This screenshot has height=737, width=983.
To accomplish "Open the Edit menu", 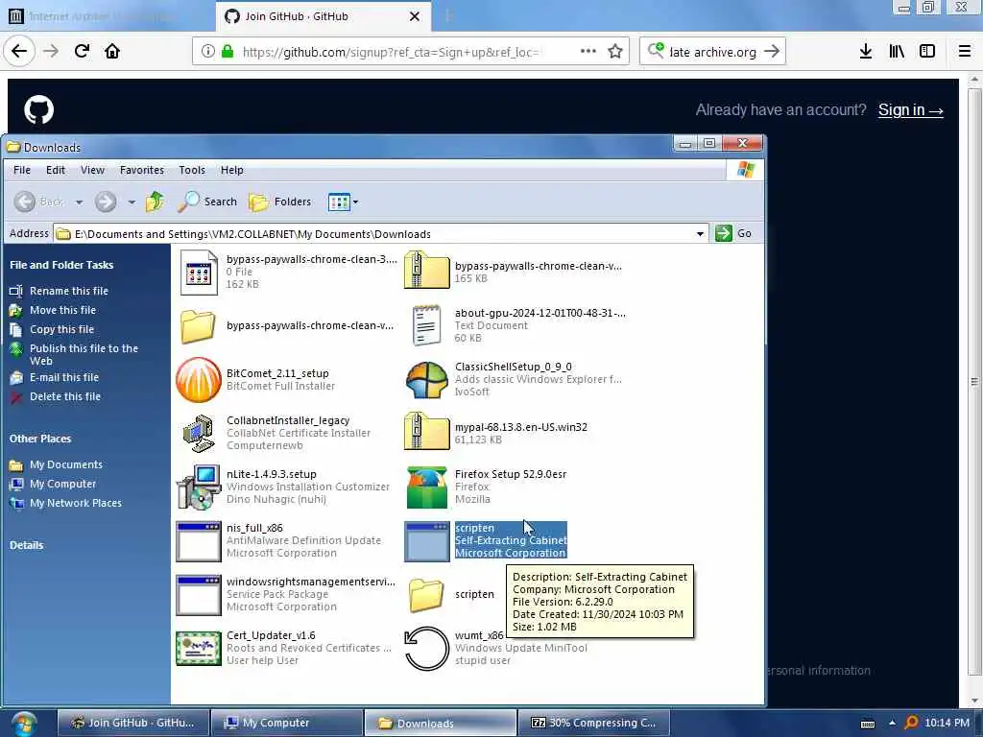I will [55, 170].
